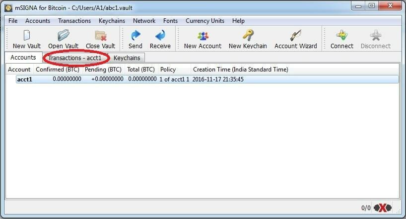Viewport: 406px width, 219px height.
Task: Maximize the mSIGNA window
Action: tap(372, 6)
